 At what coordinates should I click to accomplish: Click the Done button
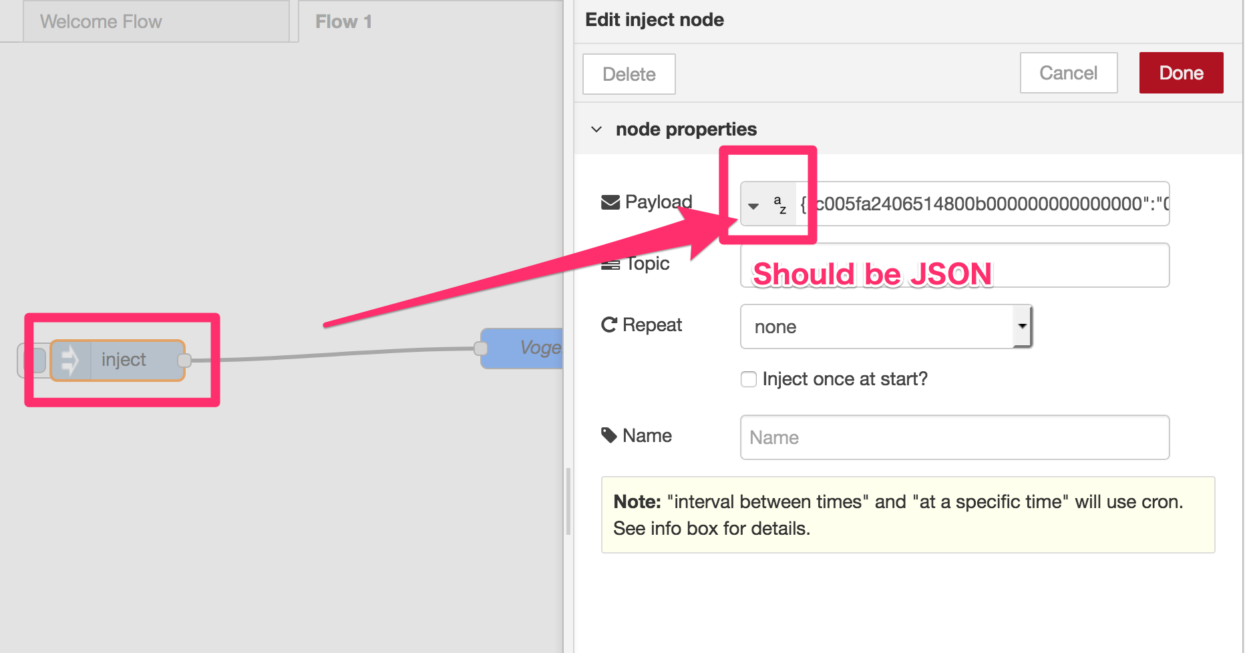coord(1180,73)
